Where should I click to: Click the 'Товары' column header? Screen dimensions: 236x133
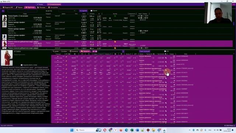pos(171,54)
